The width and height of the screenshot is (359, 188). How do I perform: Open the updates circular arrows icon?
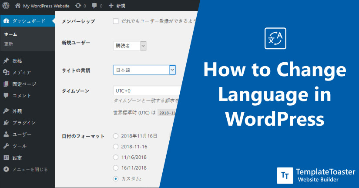(77, 7)
